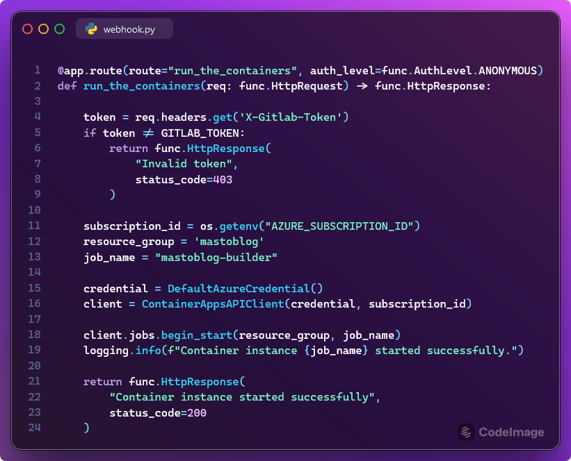The height and width of the screenshot is (461, 571).
Task: Click line number 11 in gutter
Action: [35, 226]
